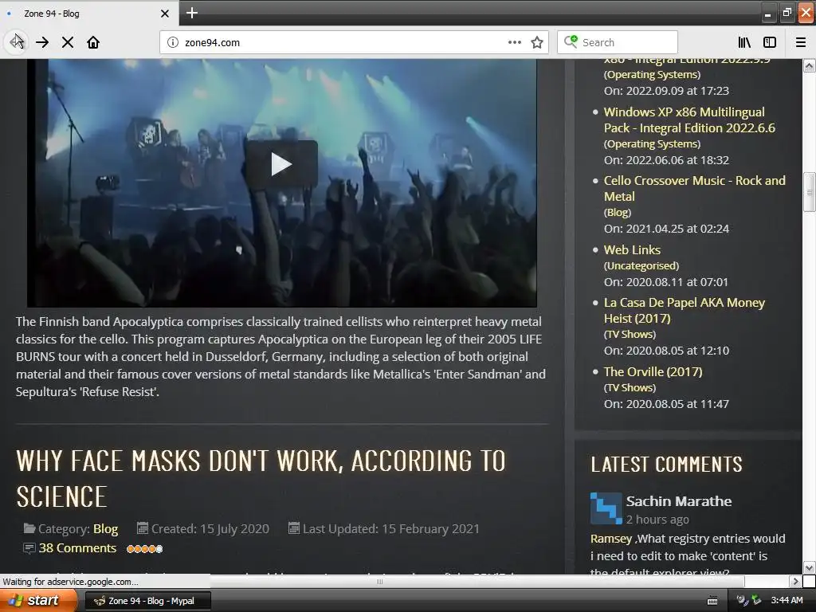Click the LATEST COMMENTS heading

click(x=667, y=465)
